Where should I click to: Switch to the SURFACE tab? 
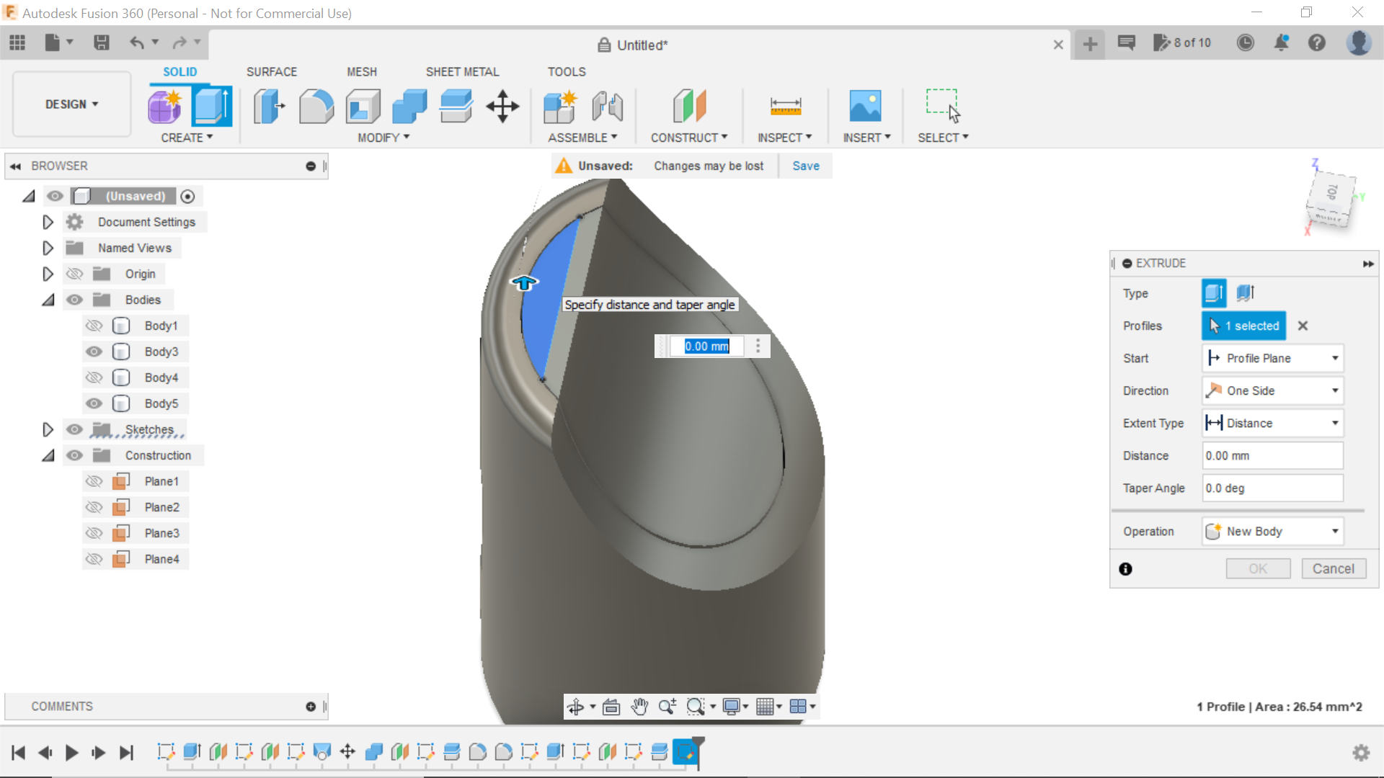[271, 72]
